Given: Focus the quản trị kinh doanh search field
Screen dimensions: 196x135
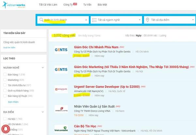Looking at the screenshot, I should pyautogui.click(x=63, y=20).
